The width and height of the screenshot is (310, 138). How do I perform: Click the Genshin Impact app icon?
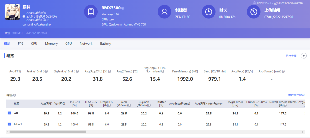tap(12, 12)
